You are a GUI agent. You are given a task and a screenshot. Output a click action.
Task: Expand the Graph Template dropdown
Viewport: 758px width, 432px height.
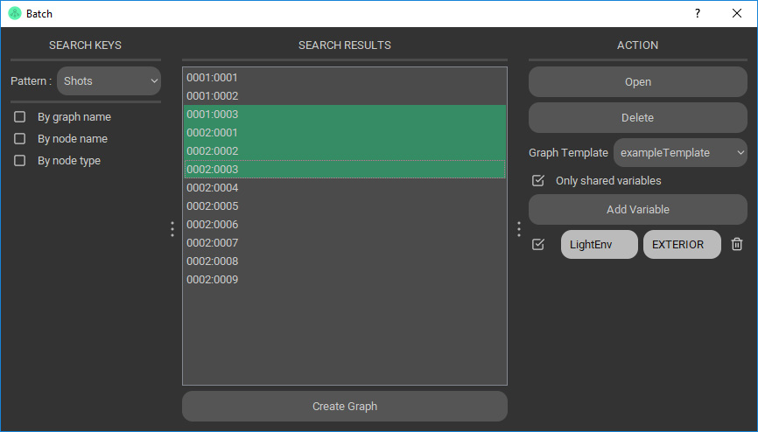tap(680, 152)
